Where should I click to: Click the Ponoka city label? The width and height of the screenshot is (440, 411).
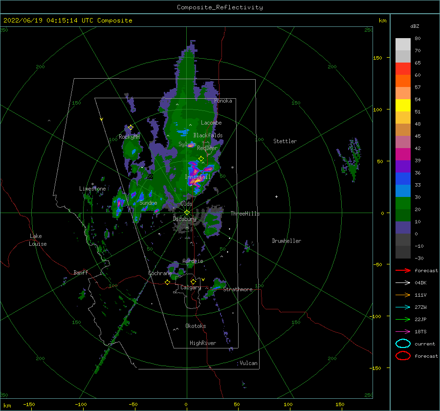223,101
